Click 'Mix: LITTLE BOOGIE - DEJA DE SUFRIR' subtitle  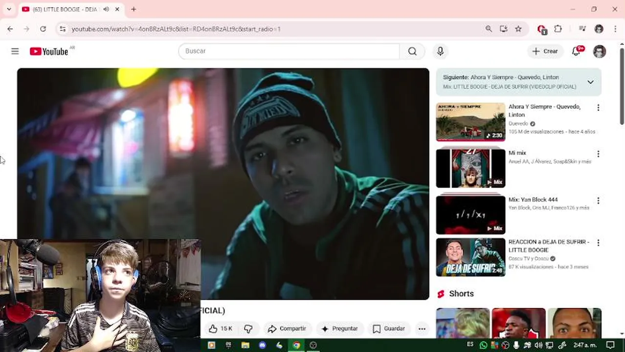[510, 87]
